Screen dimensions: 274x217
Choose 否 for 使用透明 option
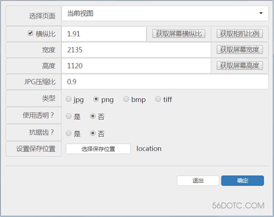(x=93, y=116)
